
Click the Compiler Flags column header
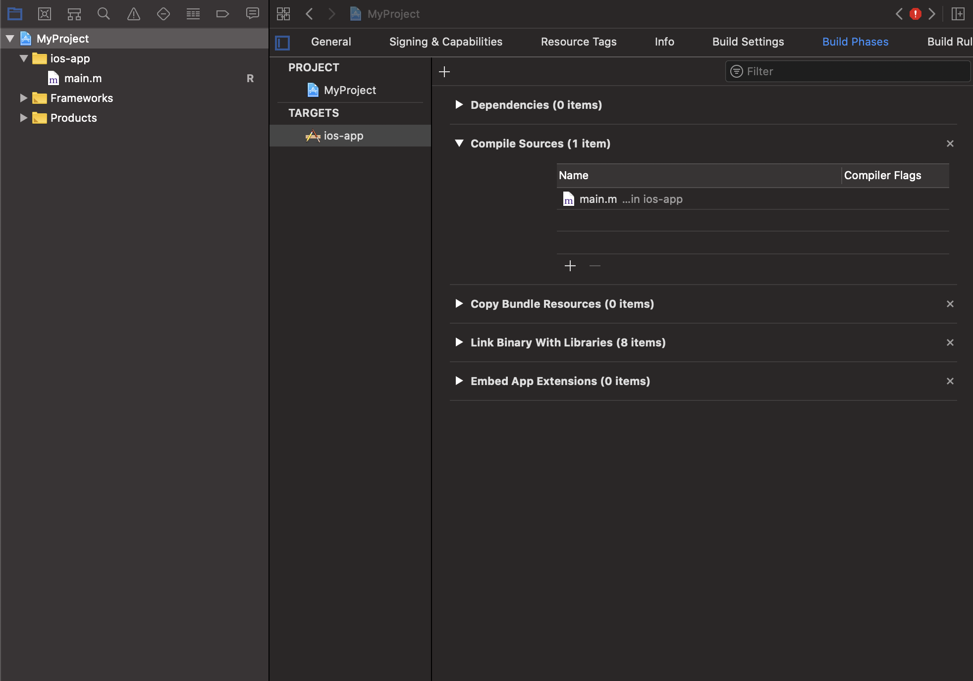[895, 175]
